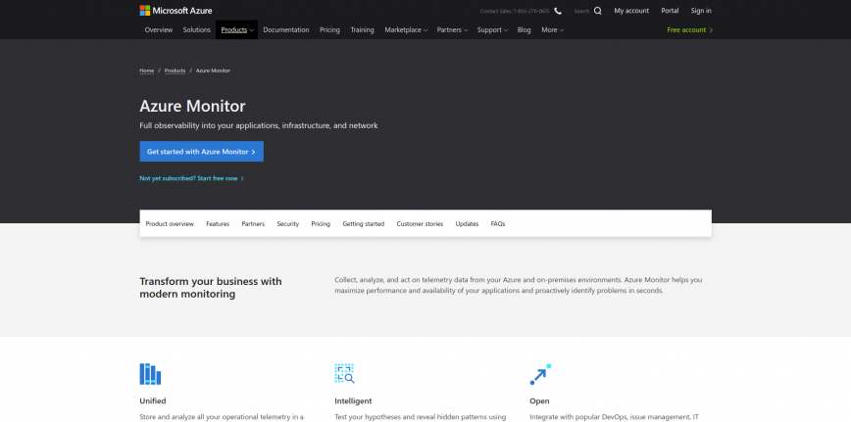Open Pricing in the top navigation bar
The image size is (851, 422).
329,29
